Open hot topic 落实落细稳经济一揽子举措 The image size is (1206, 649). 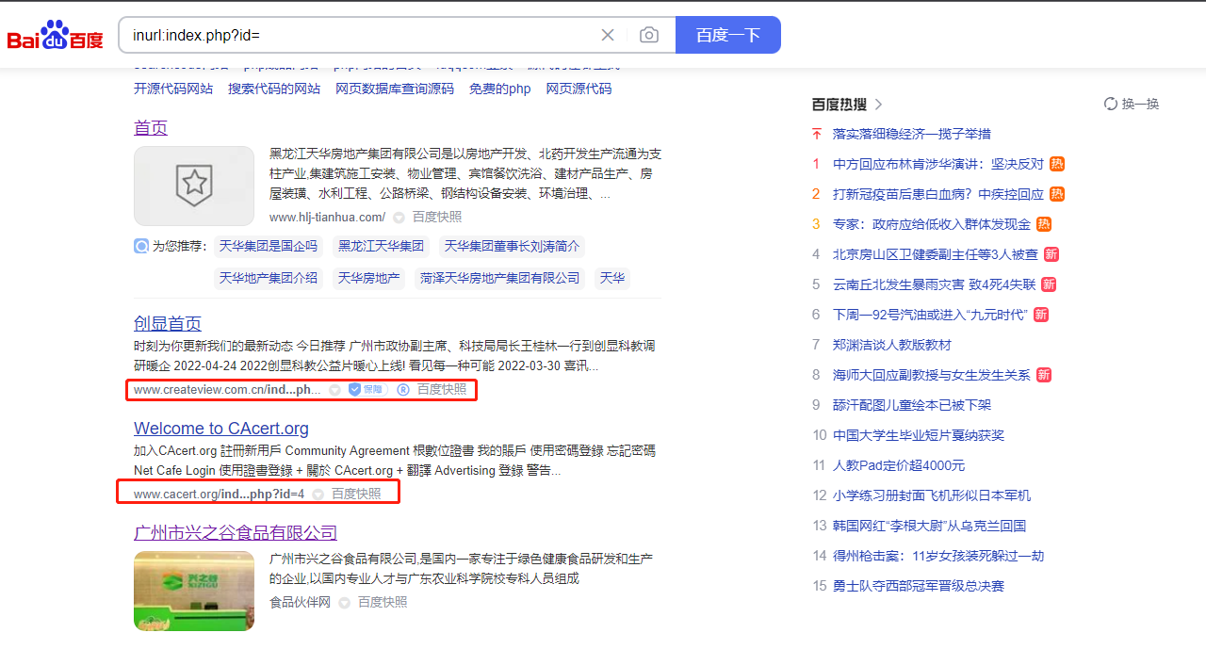[x=912, y=134]
